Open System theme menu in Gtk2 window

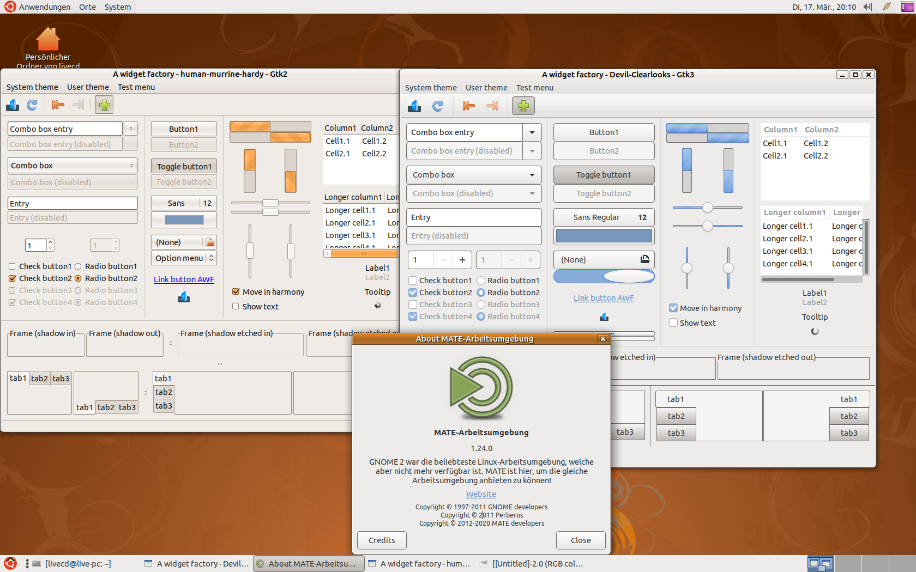pos(32,87)
